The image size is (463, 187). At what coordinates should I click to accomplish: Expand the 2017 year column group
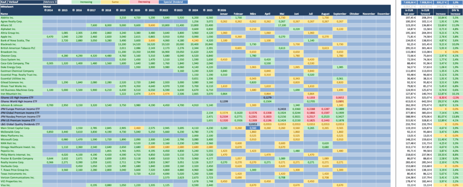(x=89, y=10)
